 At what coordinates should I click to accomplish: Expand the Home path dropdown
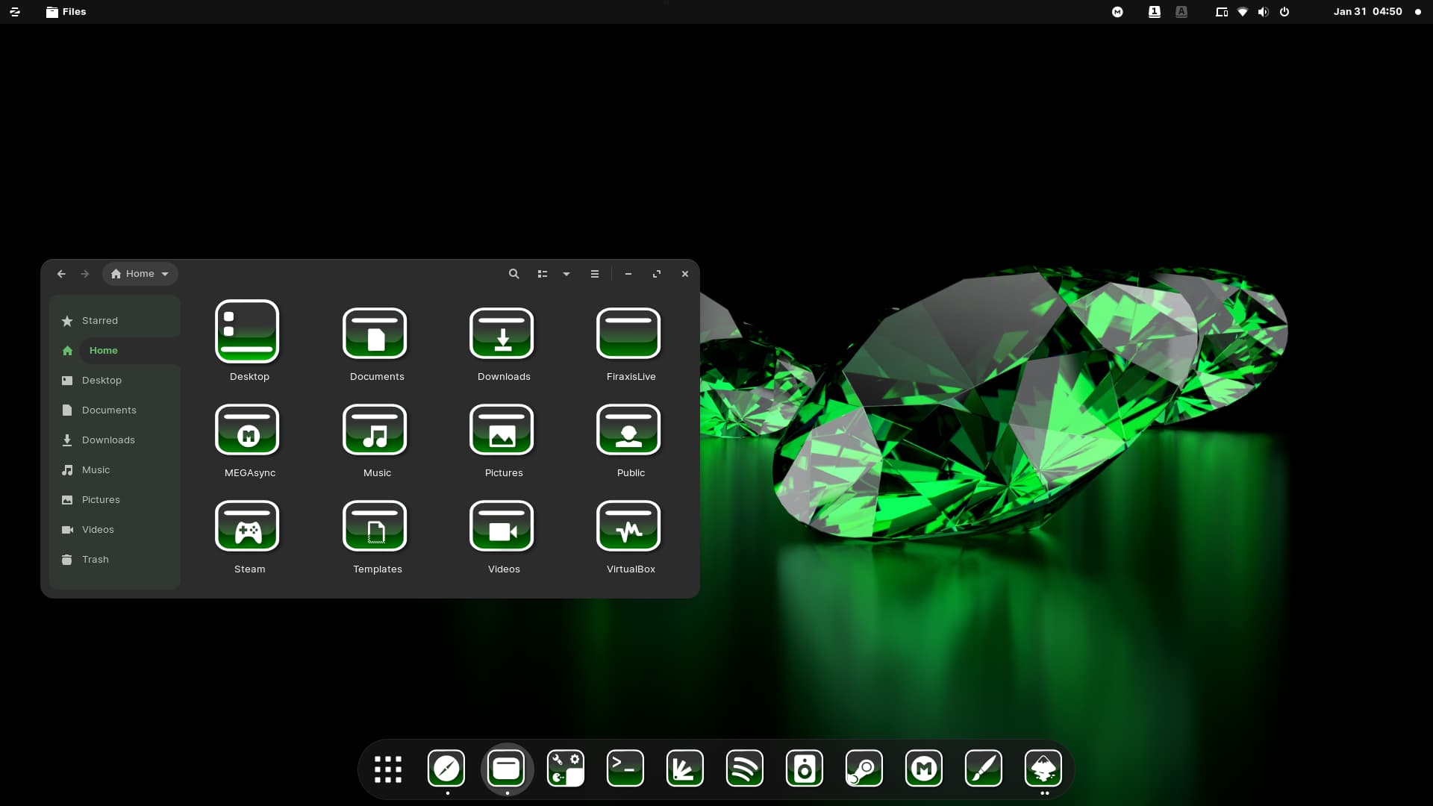pyautogui.click(x=140, y=274)
